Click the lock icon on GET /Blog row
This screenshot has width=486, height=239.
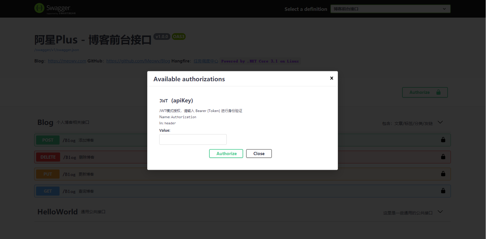coord(443,191)
